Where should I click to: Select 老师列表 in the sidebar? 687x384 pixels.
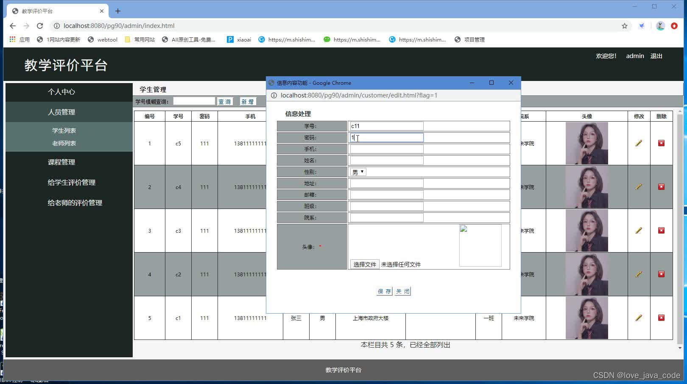[64, 143]
